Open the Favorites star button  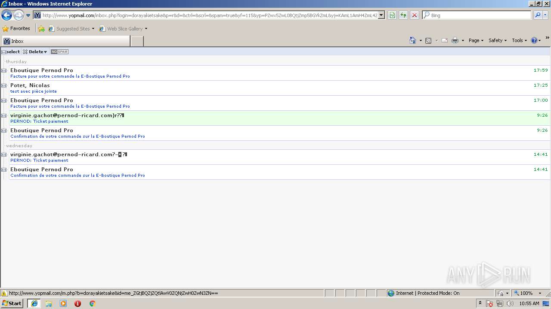tap(16, 29)
